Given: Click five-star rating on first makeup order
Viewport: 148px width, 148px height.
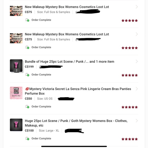Looking at the screenshot, I should click(x=130, y=20).
